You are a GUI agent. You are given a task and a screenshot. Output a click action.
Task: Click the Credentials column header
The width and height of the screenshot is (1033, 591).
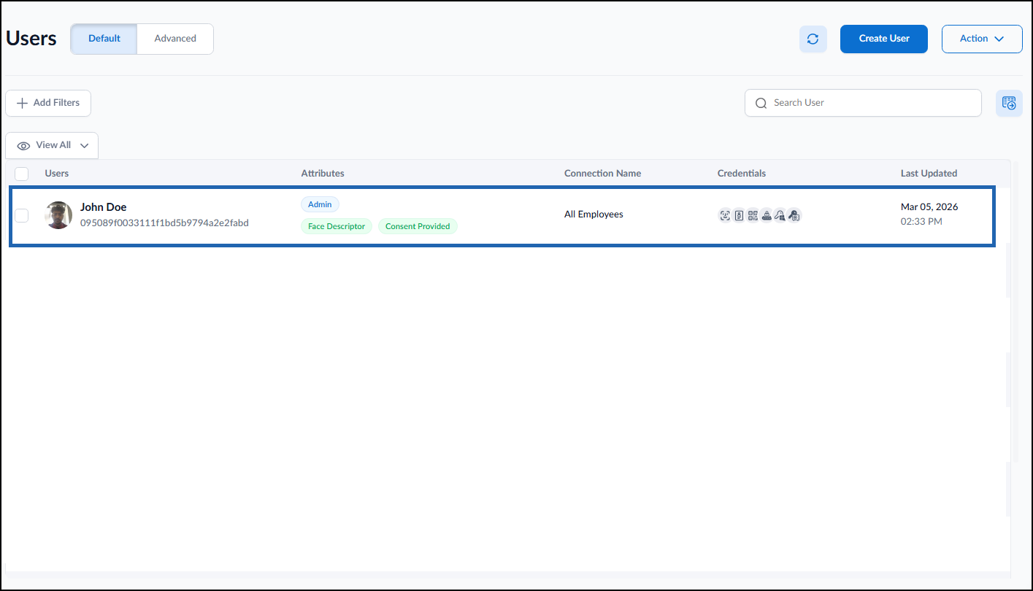click(x=742, y=174)
